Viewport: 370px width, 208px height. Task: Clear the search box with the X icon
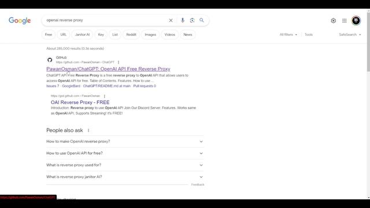point(171,21)
